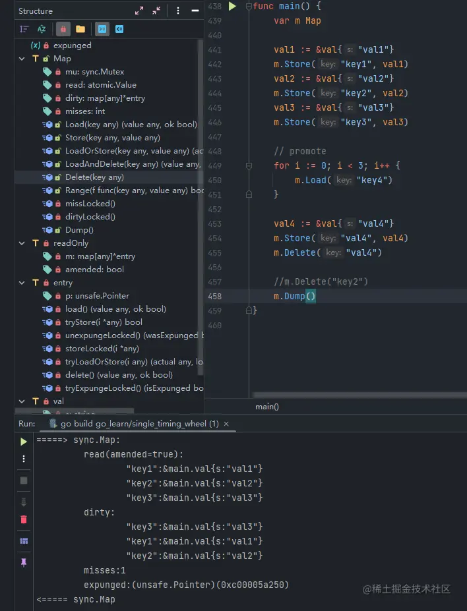The width and height of the screenshot is (467, 611).
Task: Select delete() method under entry
Action: click(119, 375)
